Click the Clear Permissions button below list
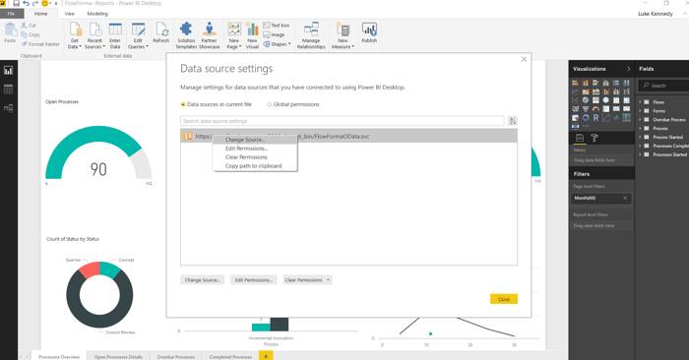 click(x=303, y=280)
